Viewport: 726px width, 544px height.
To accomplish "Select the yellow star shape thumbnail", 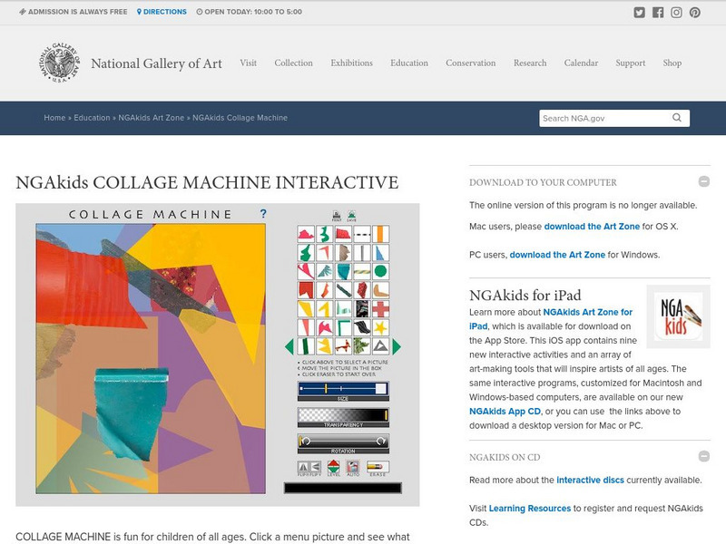I will point(380,326).
